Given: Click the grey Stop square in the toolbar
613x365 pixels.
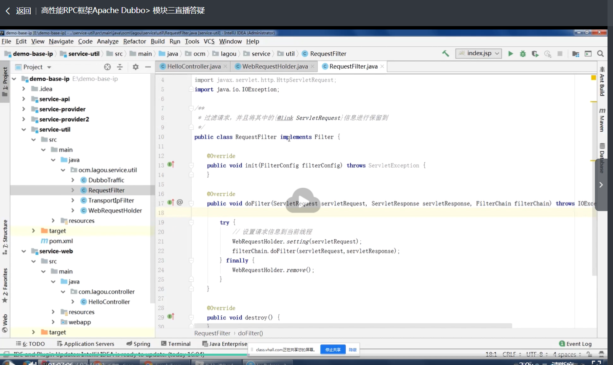Looking at the screenshot, I should (560, 53).
